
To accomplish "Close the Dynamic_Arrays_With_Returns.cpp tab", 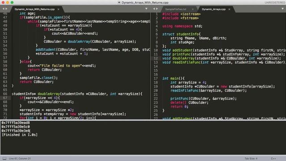I will tap(59, 9).
